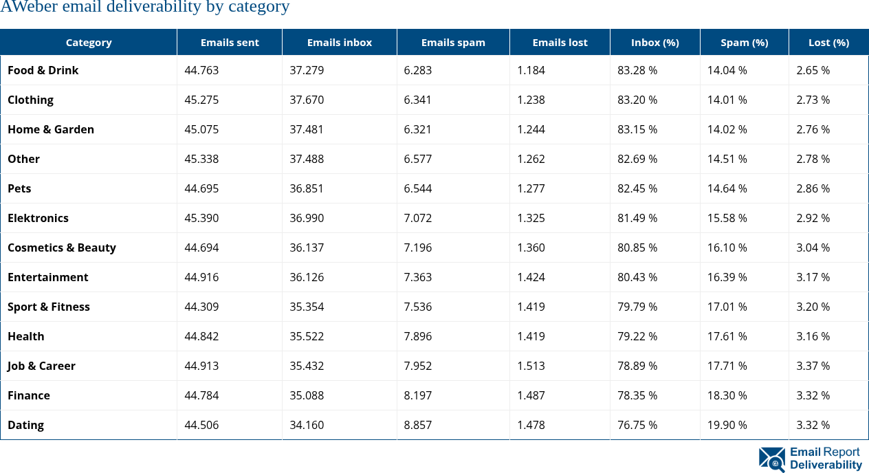Click the 83.28 % inbox value for Food & Drink
Viewport: 869px width, 473px height.
click(637, 70)
